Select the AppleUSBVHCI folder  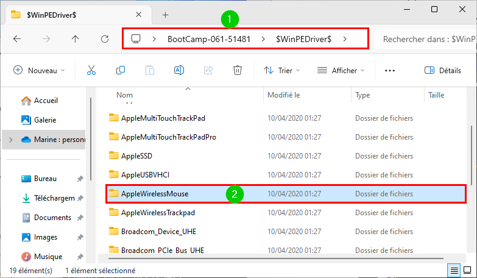[x=286, y=175]
